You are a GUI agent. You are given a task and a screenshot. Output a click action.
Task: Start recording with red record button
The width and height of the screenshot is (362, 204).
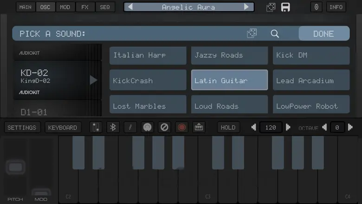pos(181,127)
